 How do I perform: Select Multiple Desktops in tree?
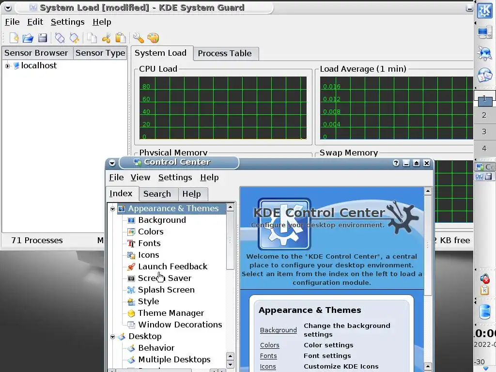click(x=174, y=360)
